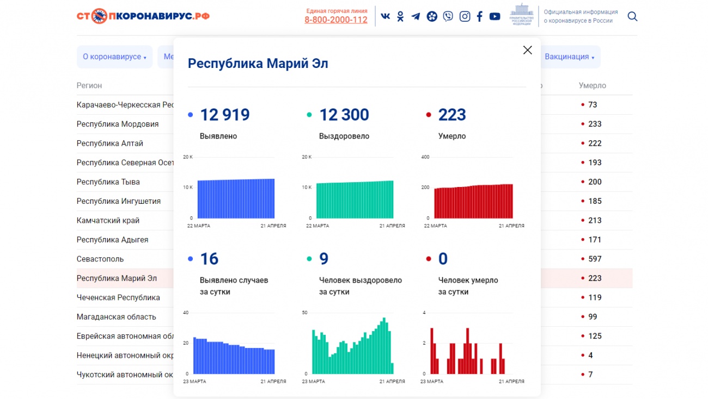Click the Odnoklassniki icon in header

[400, 16]
